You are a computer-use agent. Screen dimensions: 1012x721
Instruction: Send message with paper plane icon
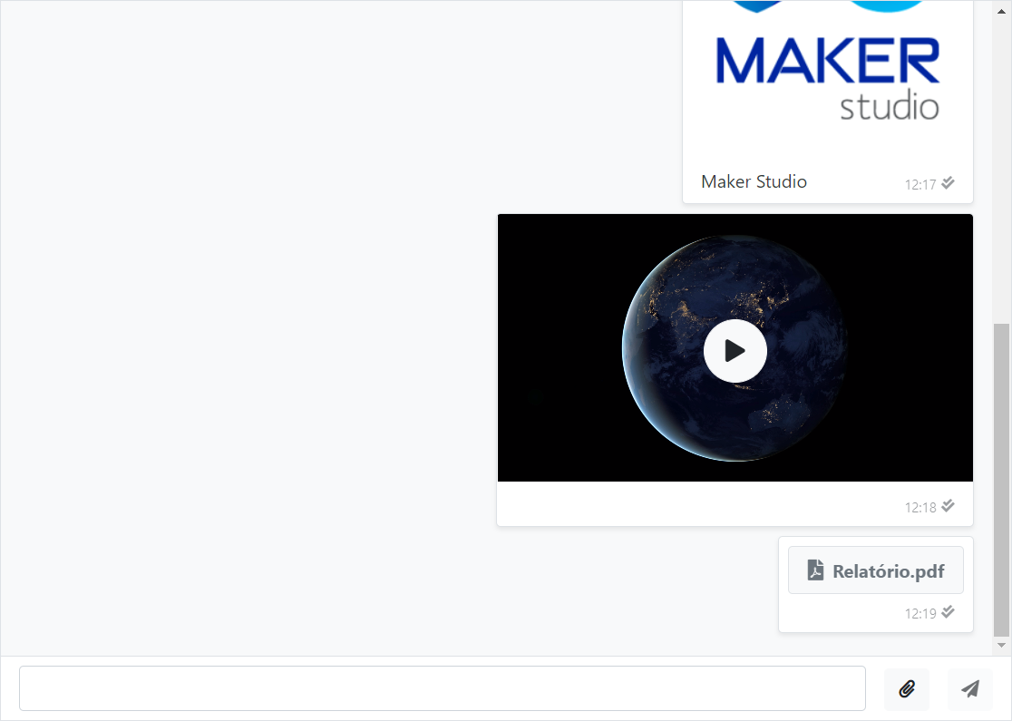click(970, 689)
